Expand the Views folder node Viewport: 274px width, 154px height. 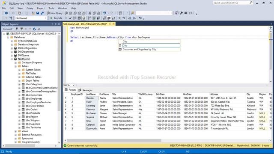tap(15, 131)
